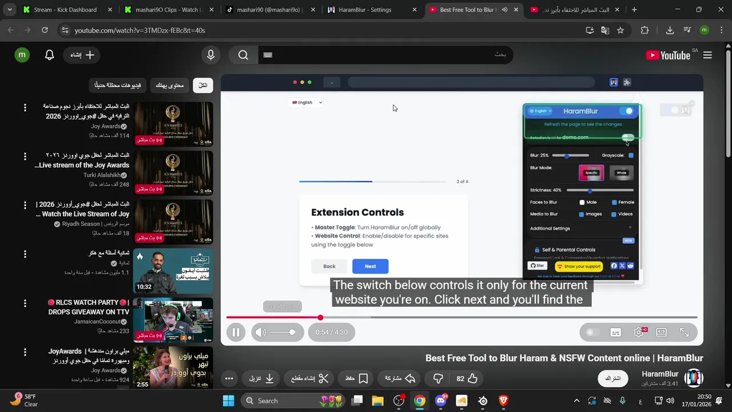Click the Share (مشاركة) arrow button
Screen dimensions: 732x412
point(400,378)
